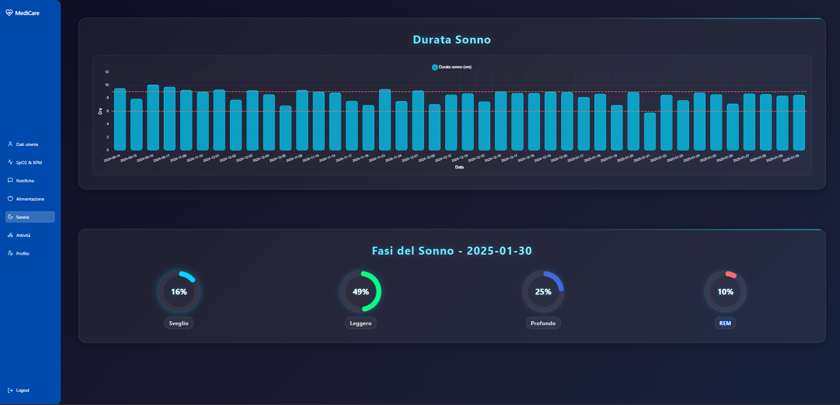The image size is (840, 405).
Task: Click the Fasi del Sonno - 2025-01-30 heading
Action: (452, 251)
